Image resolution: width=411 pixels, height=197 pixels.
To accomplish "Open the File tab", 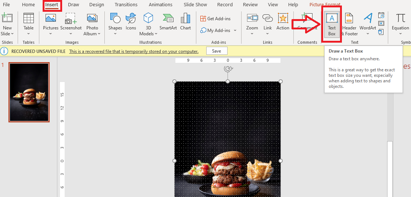I will (x=6, y=5).
